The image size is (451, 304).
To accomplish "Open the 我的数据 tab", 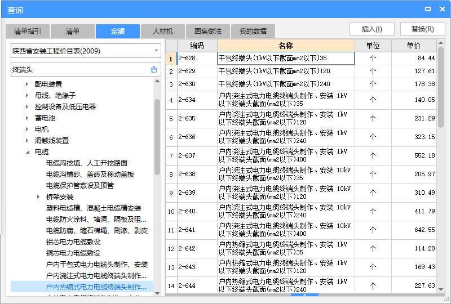I will coord(253,32).
